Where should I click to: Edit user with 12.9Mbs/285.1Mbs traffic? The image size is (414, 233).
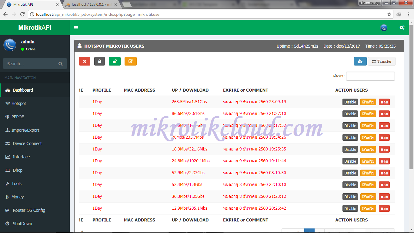368,208
